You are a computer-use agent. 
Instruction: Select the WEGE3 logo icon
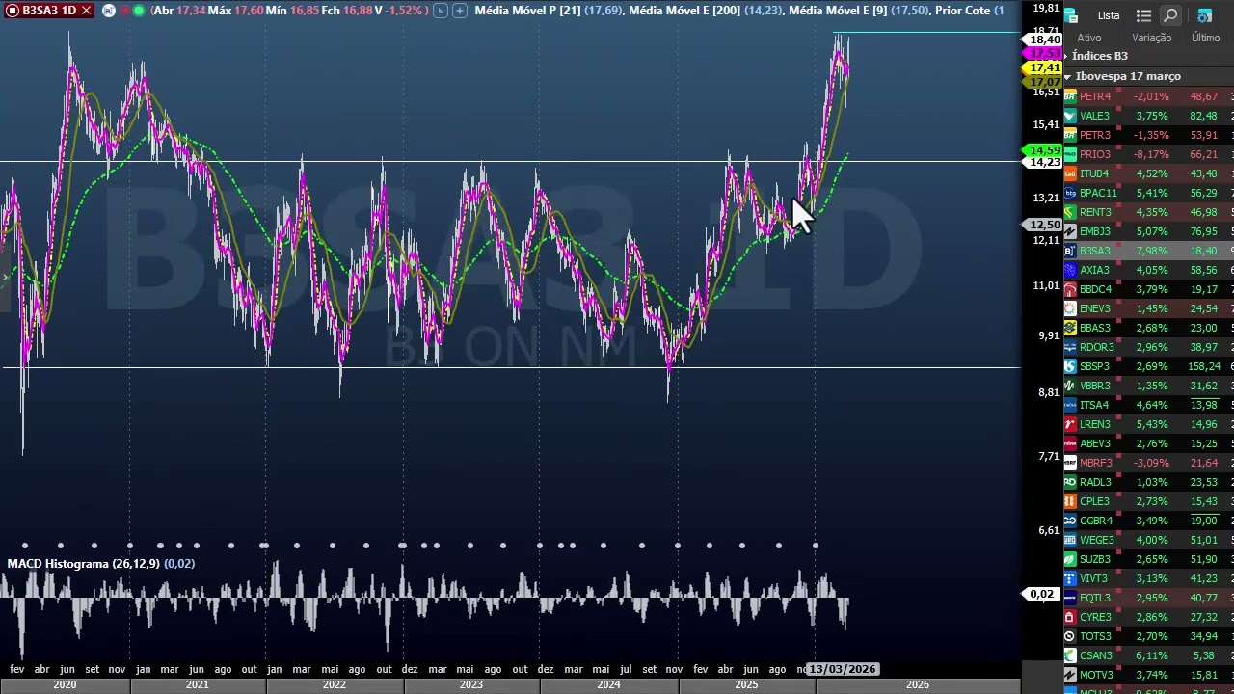1070,540
